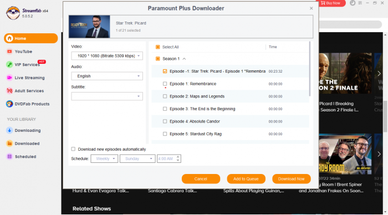388x215 pixels.
Task: Check Episode 1: Remembrance
Action: click(x=165, y=84)
